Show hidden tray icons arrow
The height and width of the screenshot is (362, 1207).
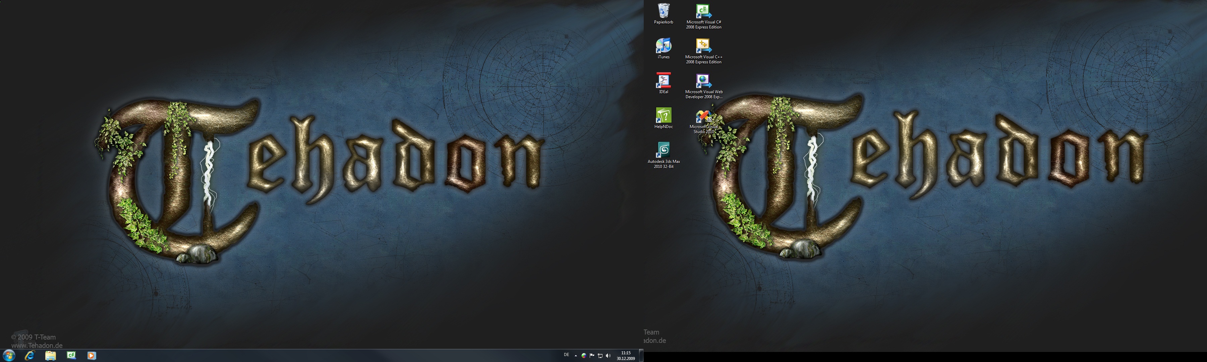576,355
